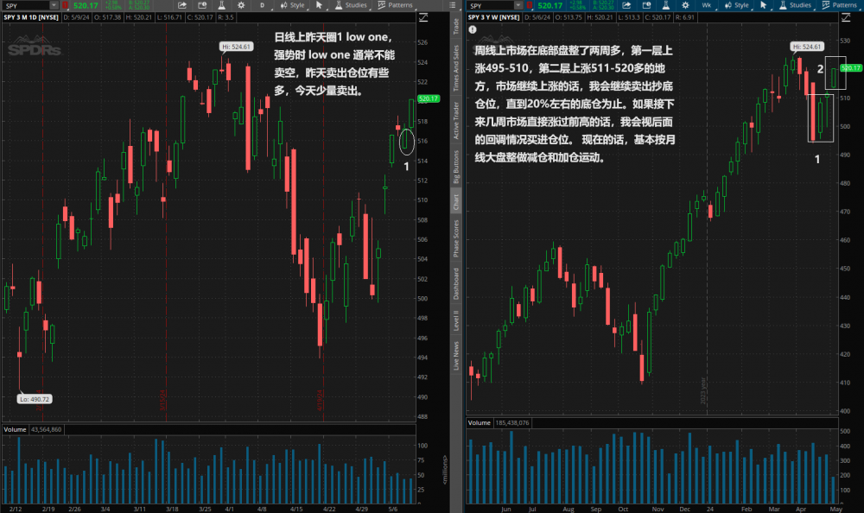Select the Active Trader sidebar tab
This screenshot has width=864, height=513.
tap(455, 120)
